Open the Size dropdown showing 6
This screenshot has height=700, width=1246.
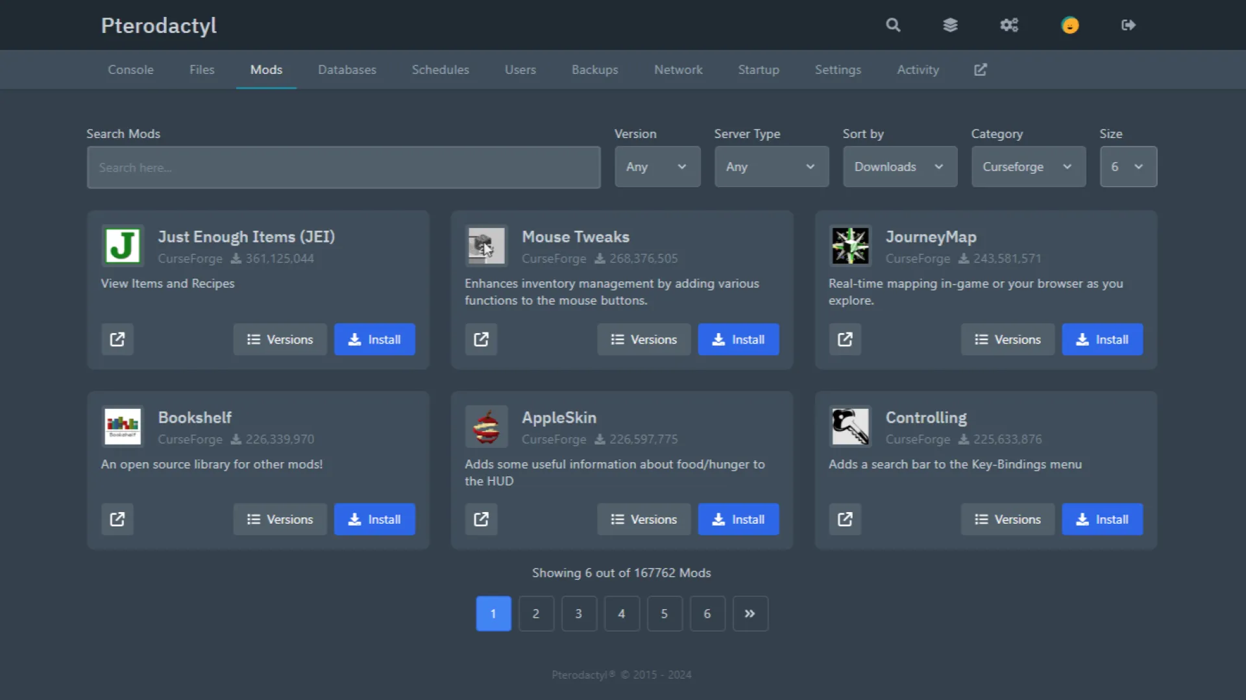pos(1128,167)
